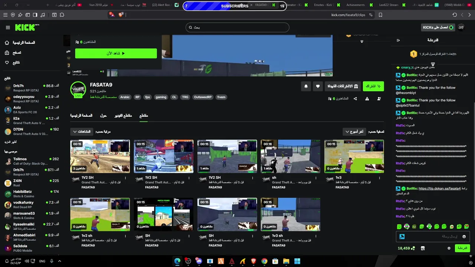
Task: Click the OutlawedRP tag
Action: (203, 97)
